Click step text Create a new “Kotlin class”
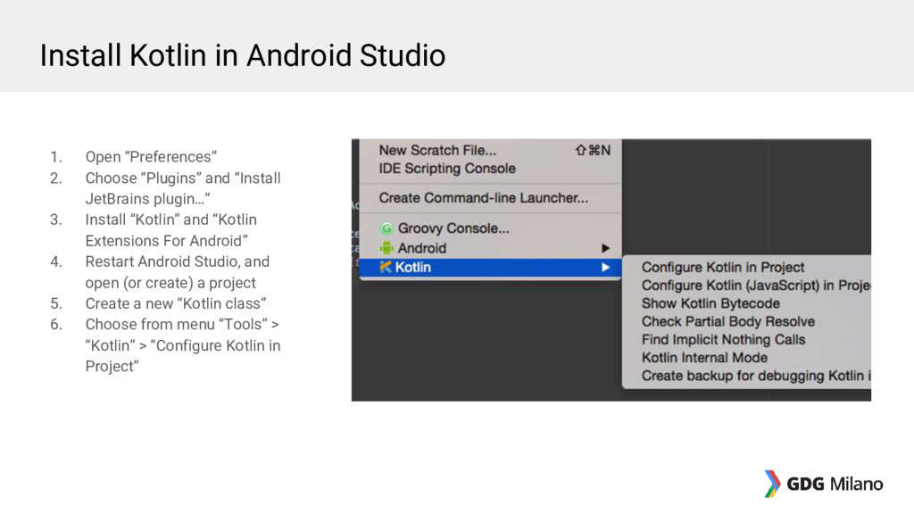 [176, 303]
